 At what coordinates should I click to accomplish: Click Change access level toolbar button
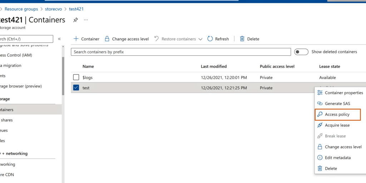click(x=127, y=39)
